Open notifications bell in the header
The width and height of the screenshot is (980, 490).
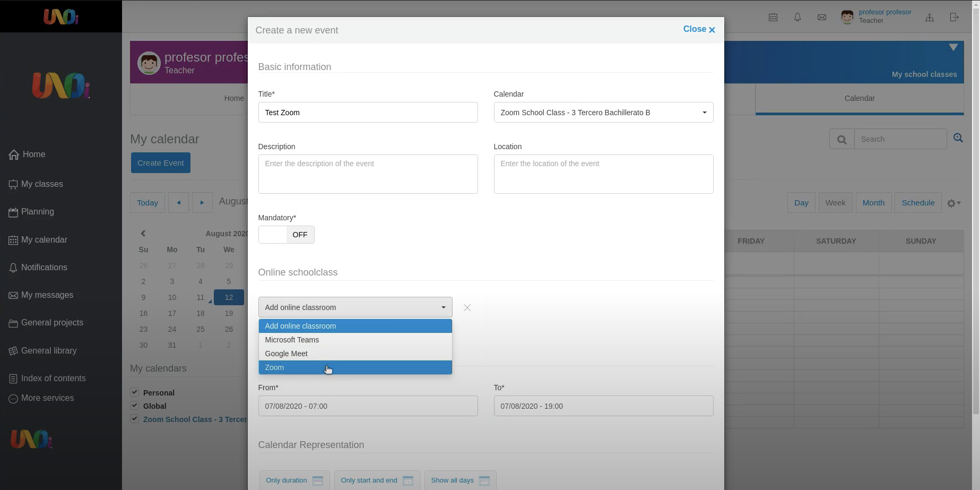pyautogui.click(x=797, y=18)
